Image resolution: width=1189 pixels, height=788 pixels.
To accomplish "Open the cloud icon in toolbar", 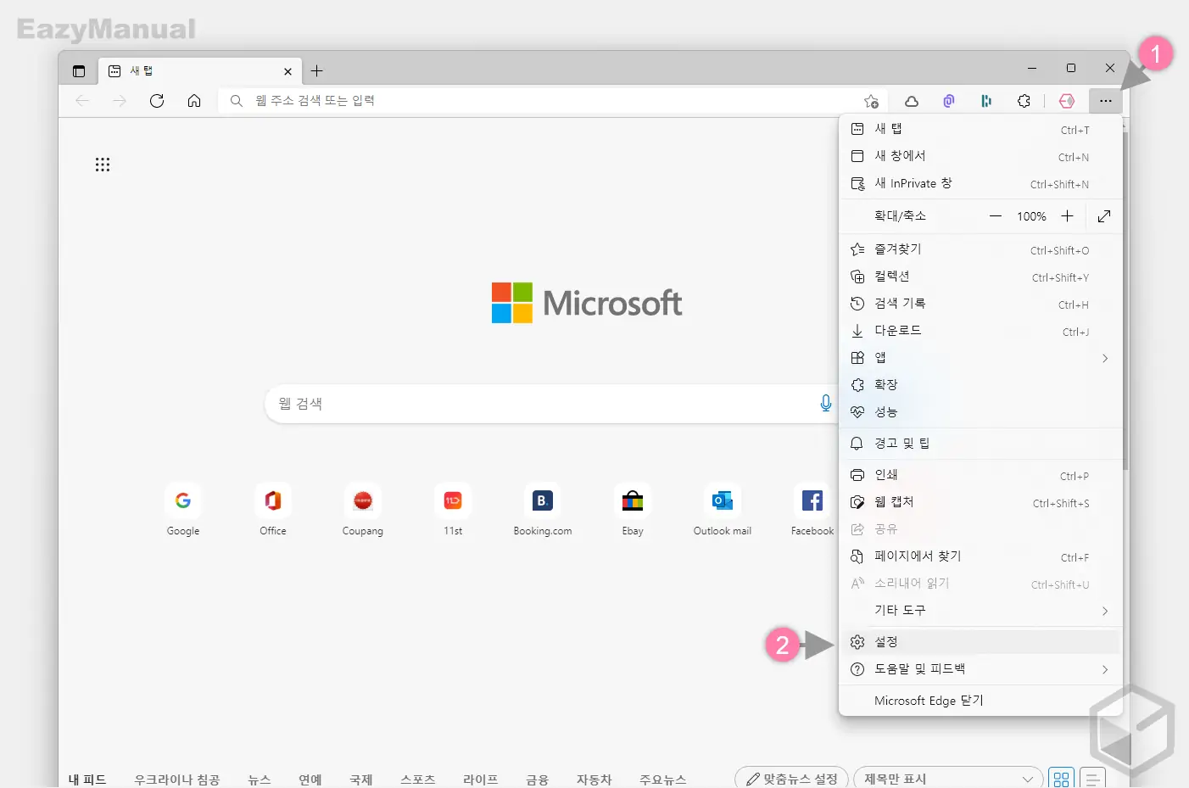I will point(912,101).
